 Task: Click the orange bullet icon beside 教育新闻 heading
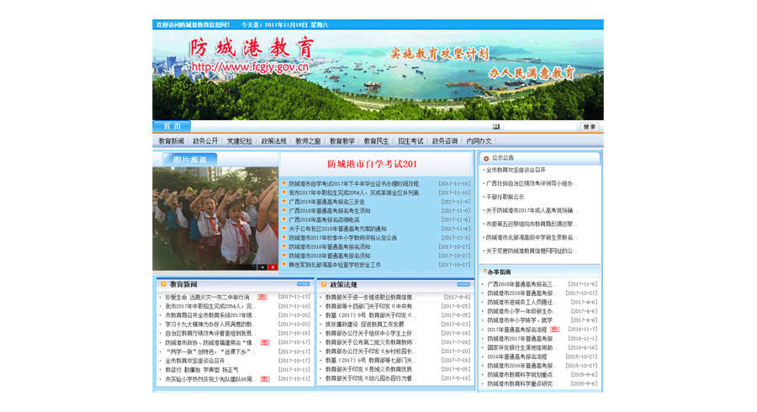163,285
